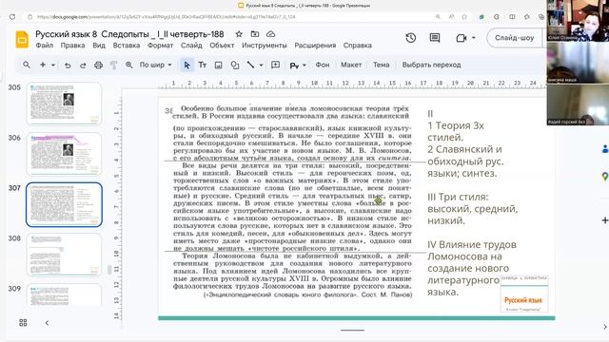Expand new slide layout dropdown arrow
The width and height of the screenshot is (609, 342).
[53, 65]
